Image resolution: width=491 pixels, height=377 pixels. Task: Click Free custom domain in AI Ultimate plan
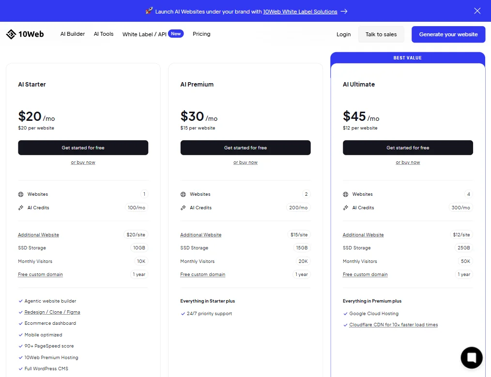coord(365,275)
